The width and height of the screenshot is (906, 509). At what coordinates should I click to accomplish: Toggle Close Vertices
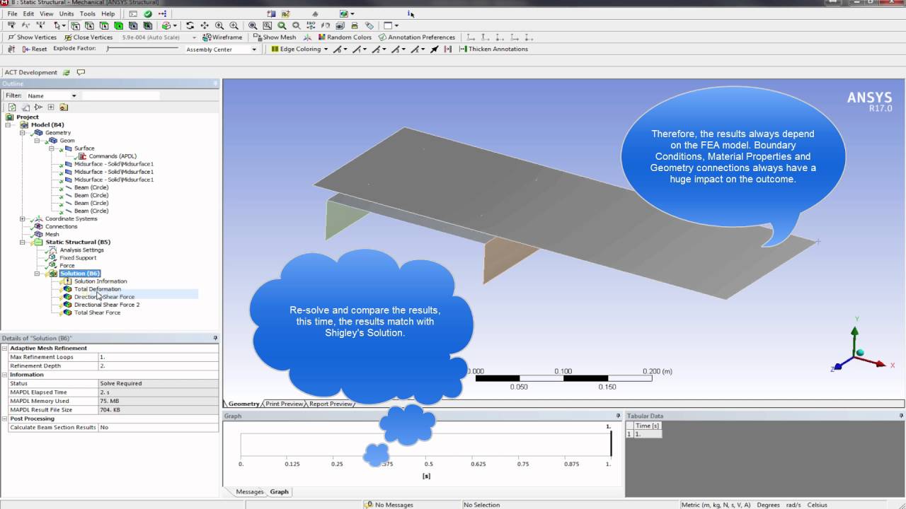[88, 37]
